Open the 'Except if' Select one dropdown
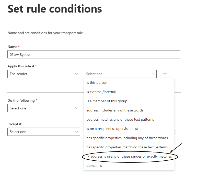The image size is (210, 185). [43, 132]
